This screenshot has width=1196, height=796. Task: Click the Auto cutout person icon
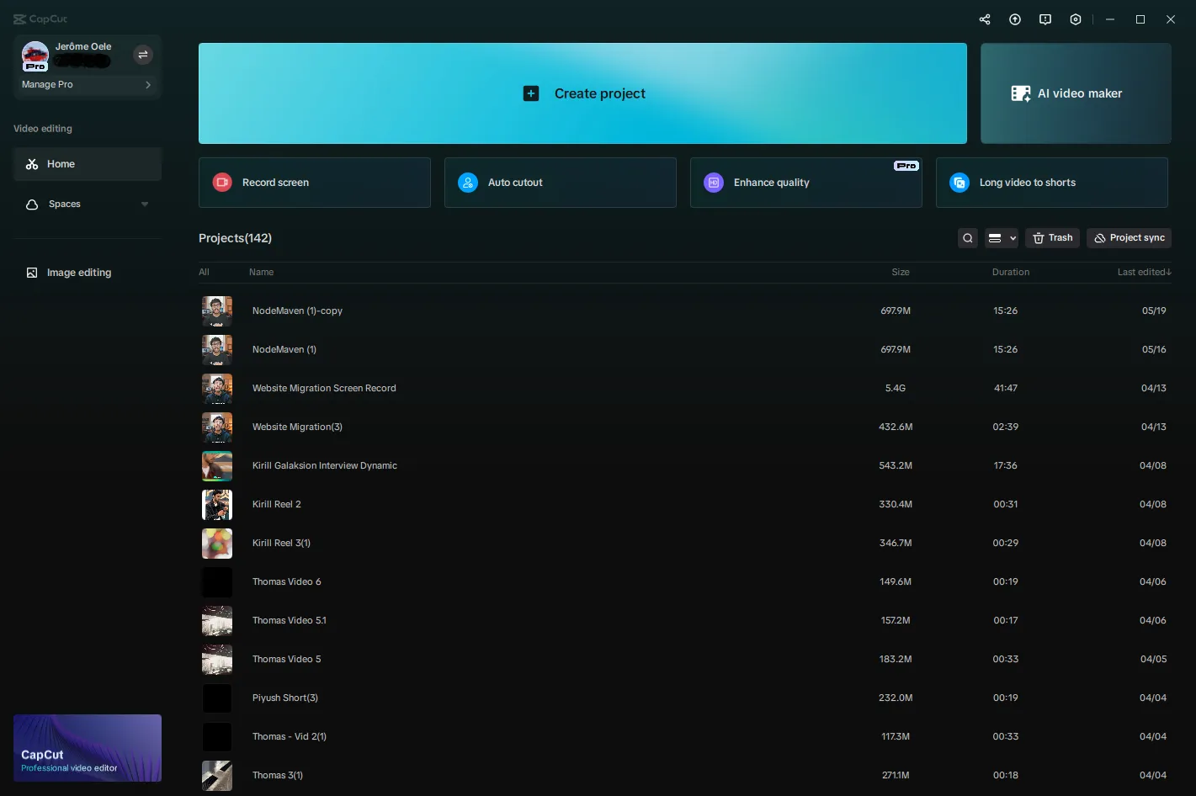(x=468, y=183)
